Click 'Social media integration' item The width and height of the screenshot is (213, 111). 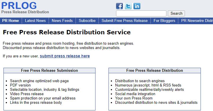coord(135,94)
